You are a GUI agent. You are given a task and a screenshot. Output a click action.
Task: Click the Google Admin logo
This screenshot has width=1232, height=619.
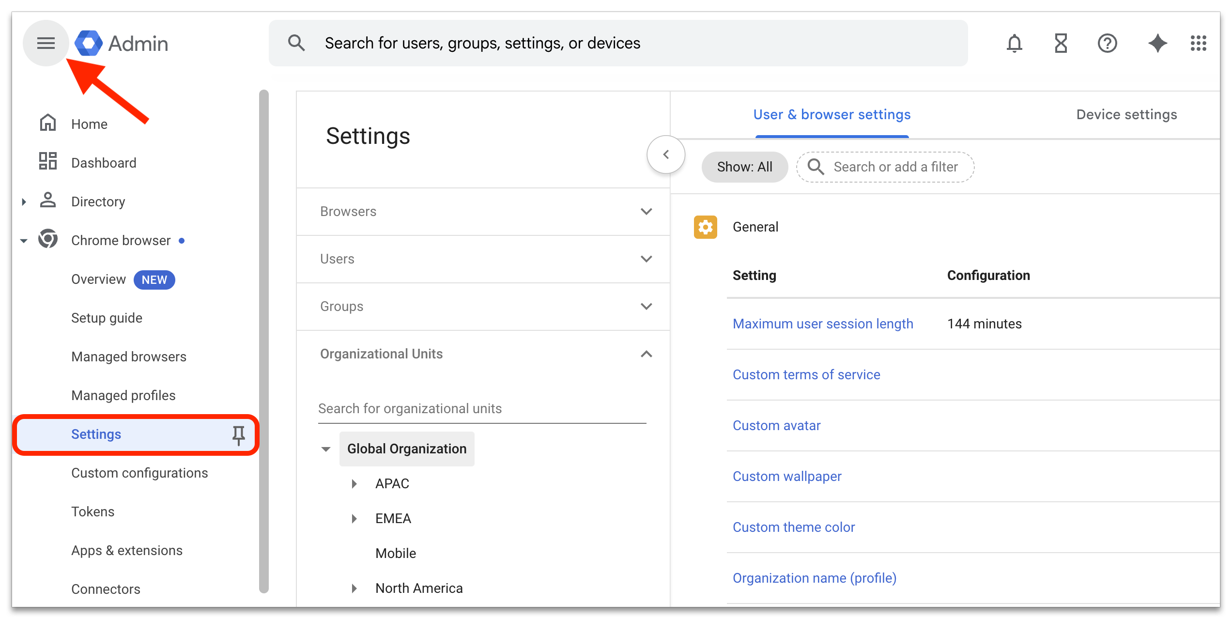(x=121, y=43)
